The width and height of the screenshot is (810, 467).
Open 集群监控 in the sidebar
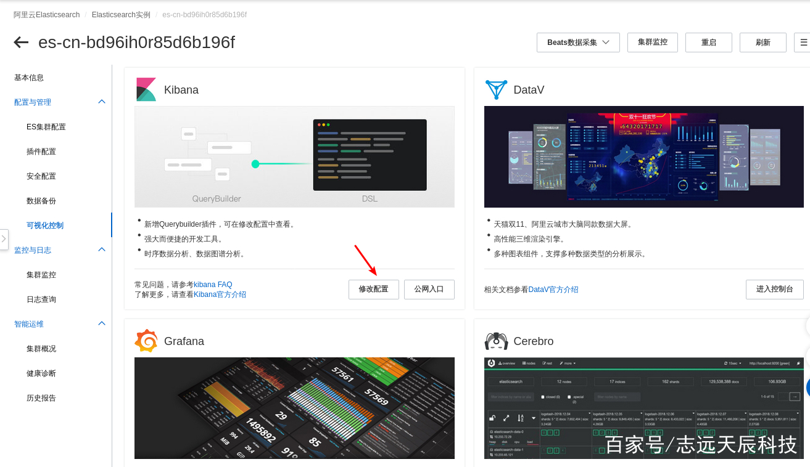coord(41,275)
